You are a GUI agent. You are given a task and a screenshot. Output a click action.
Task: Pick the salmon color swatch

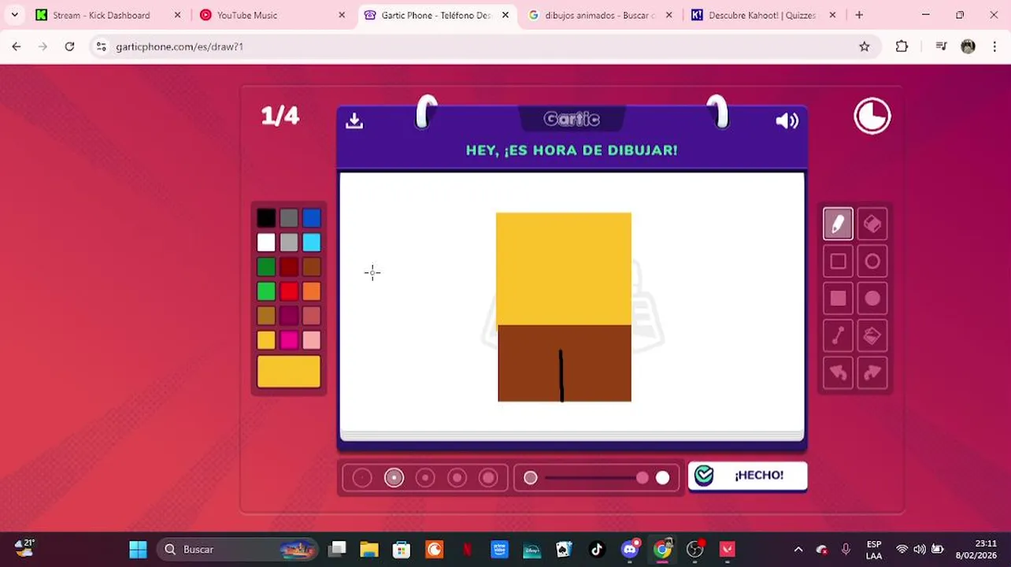(x=312, y=316)
